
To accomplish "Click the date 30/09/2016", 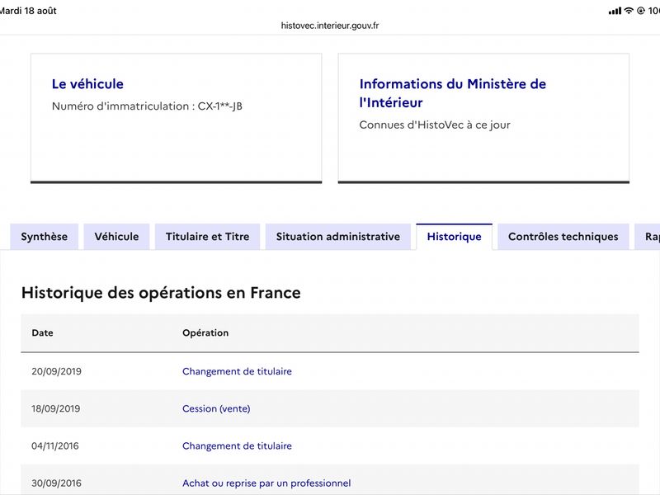I will 56,483.
